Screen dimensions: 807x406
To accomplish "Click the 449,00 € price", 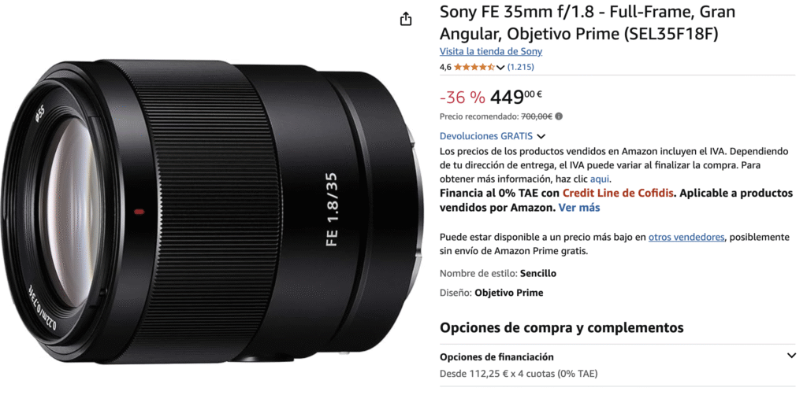I will click(515, 97).
